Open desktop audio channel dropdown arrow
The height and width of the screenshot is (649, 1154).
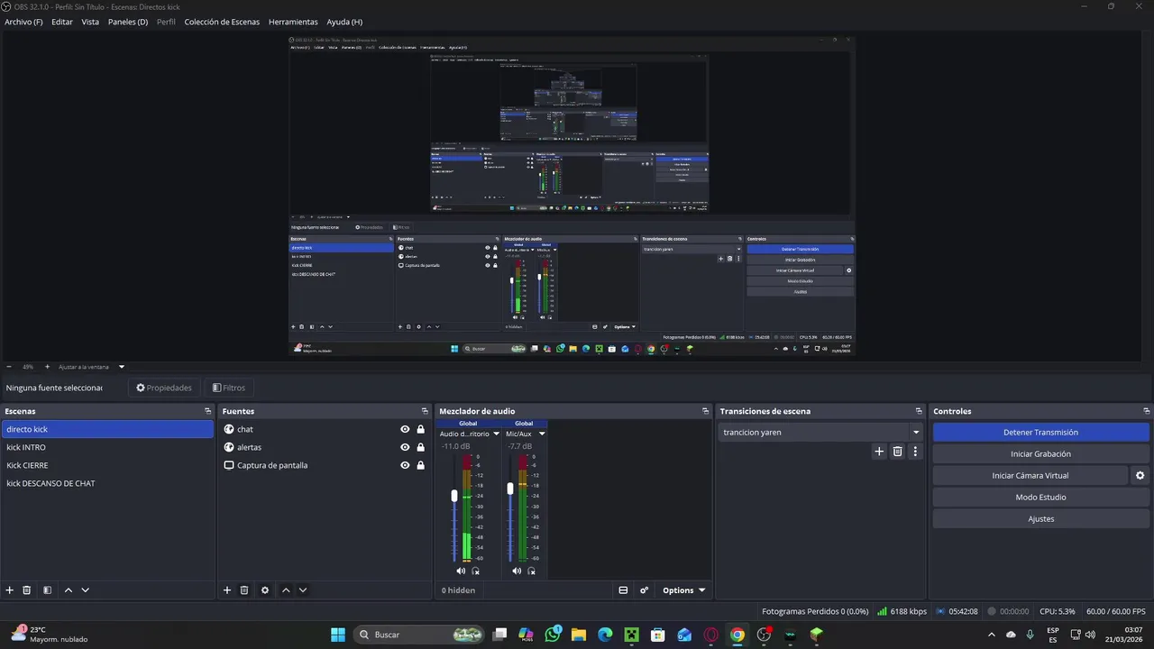click(x=496, y=434)
